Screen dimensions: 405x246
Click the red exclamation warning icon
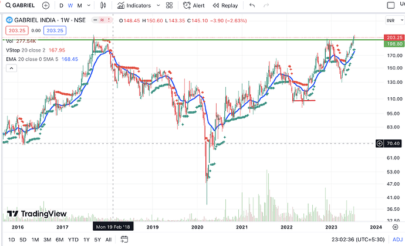(x=109, y=20)
